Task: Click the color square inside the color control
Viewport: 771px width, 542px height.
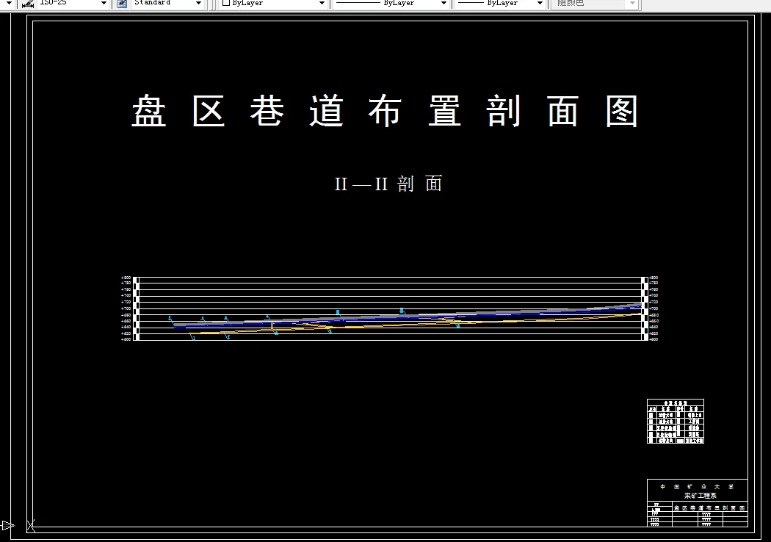Action: coord(225,4)
